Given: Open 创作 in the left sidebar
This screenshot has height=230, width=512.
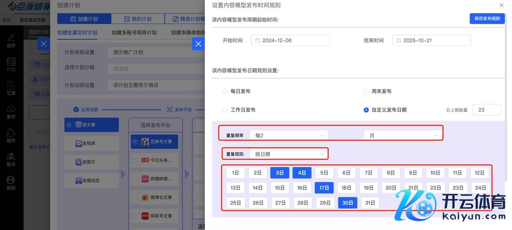Looking at the screenshot, I should (11, 40).
